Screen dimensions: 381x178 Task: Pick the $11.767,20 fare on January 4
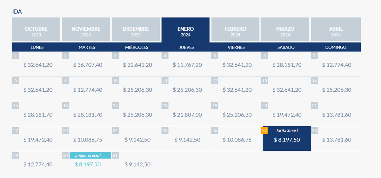(187, 65)
